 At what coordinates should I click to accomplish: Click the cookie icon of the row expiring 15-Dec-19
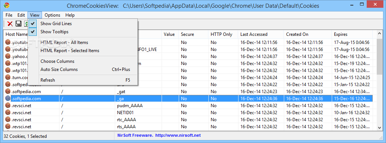click(8, 64)
